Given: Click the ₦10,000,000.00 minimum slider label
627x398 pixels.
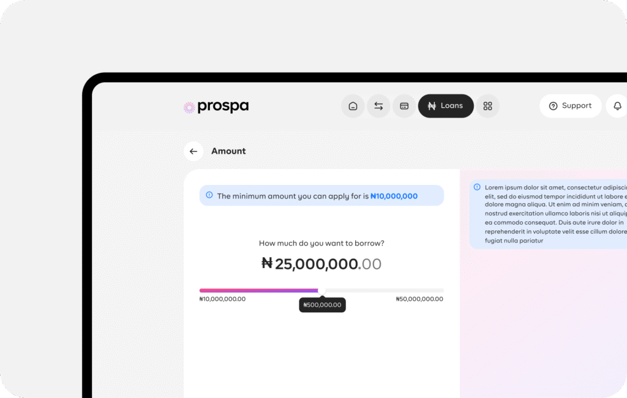Looking at the screenshot, I should coord(222,299).
